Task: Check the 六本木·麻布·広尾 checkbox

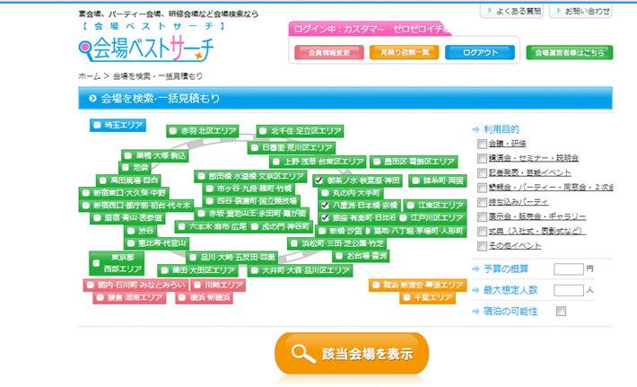Action: [181, 226]
